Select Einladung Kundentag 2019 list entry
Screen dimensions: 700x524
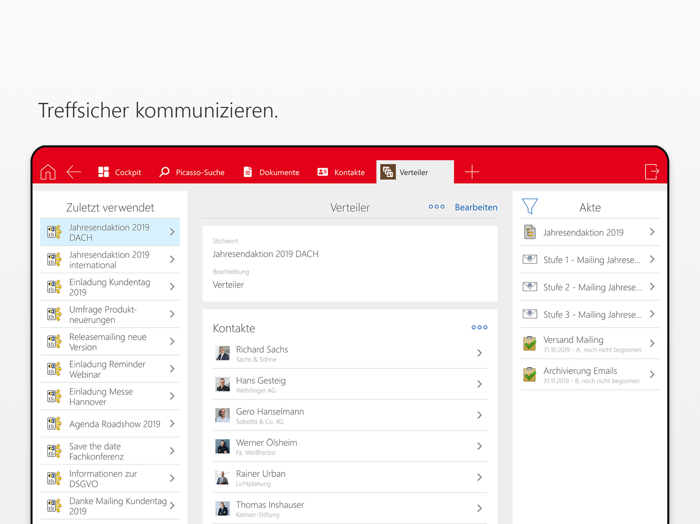coord(109,287)
